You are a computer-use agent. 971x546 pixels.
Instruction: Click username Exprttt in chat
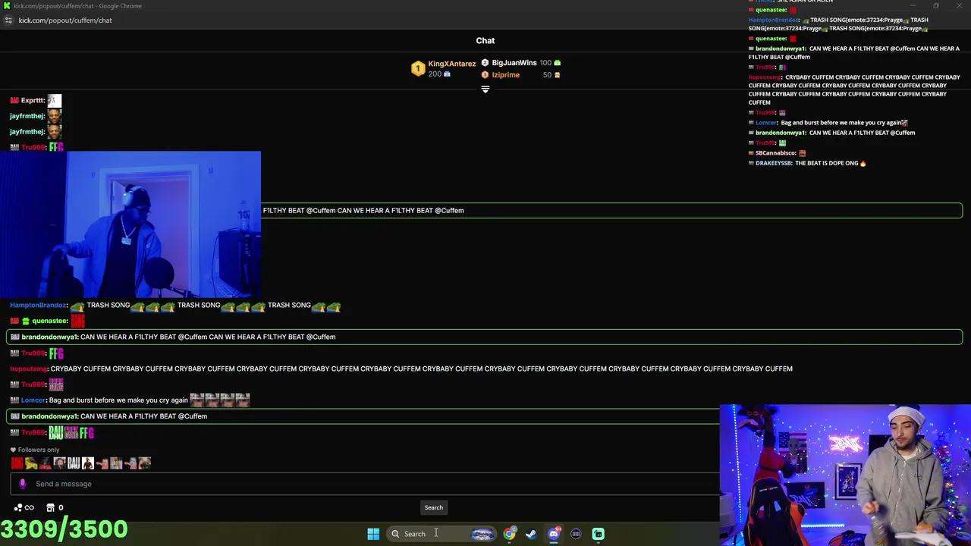33,101
